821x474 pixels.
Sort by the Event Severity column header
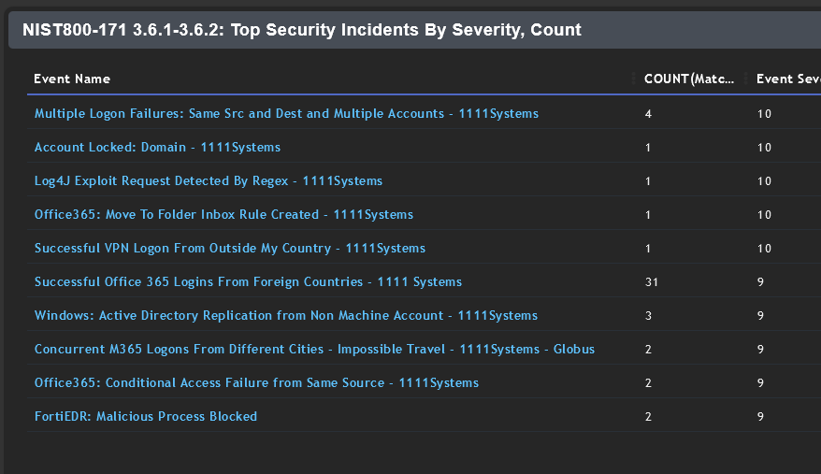787,79
